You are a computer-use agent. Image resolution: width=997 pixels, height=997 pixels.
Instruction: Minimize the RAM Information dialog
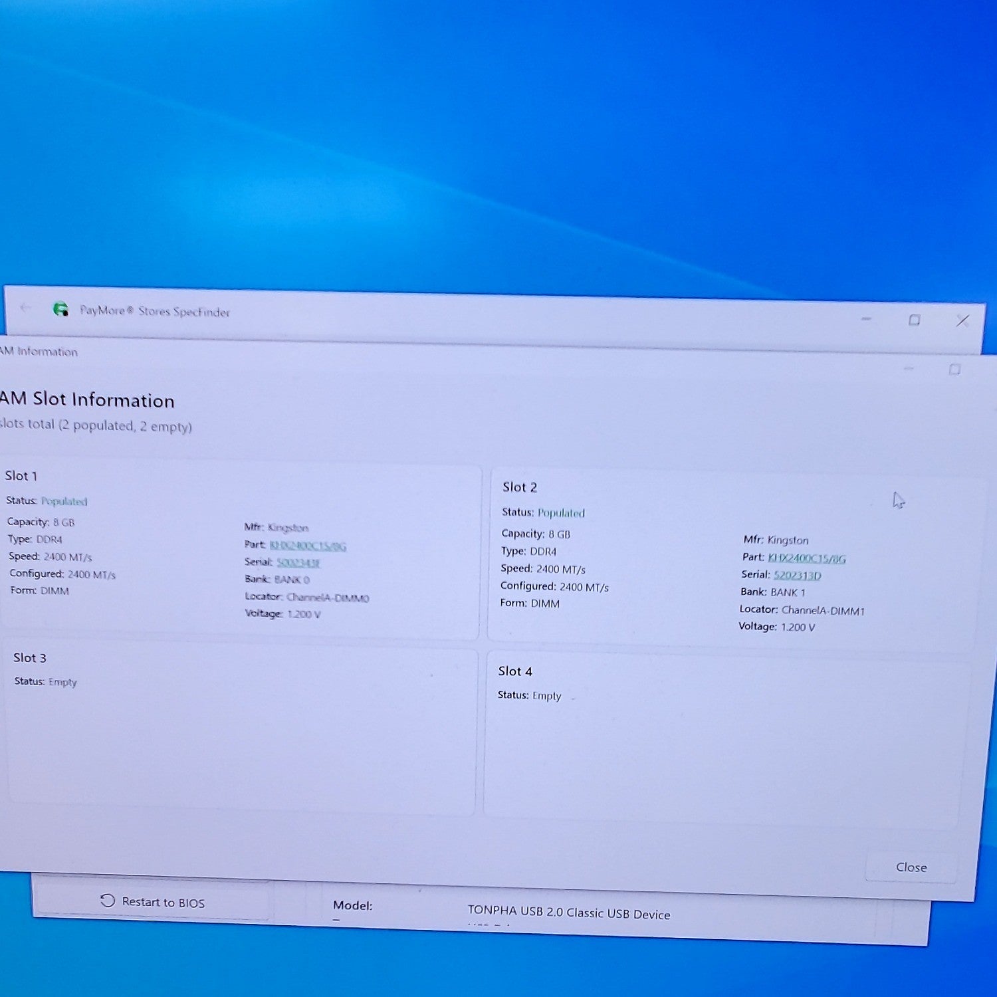click(x=909, y=368)
